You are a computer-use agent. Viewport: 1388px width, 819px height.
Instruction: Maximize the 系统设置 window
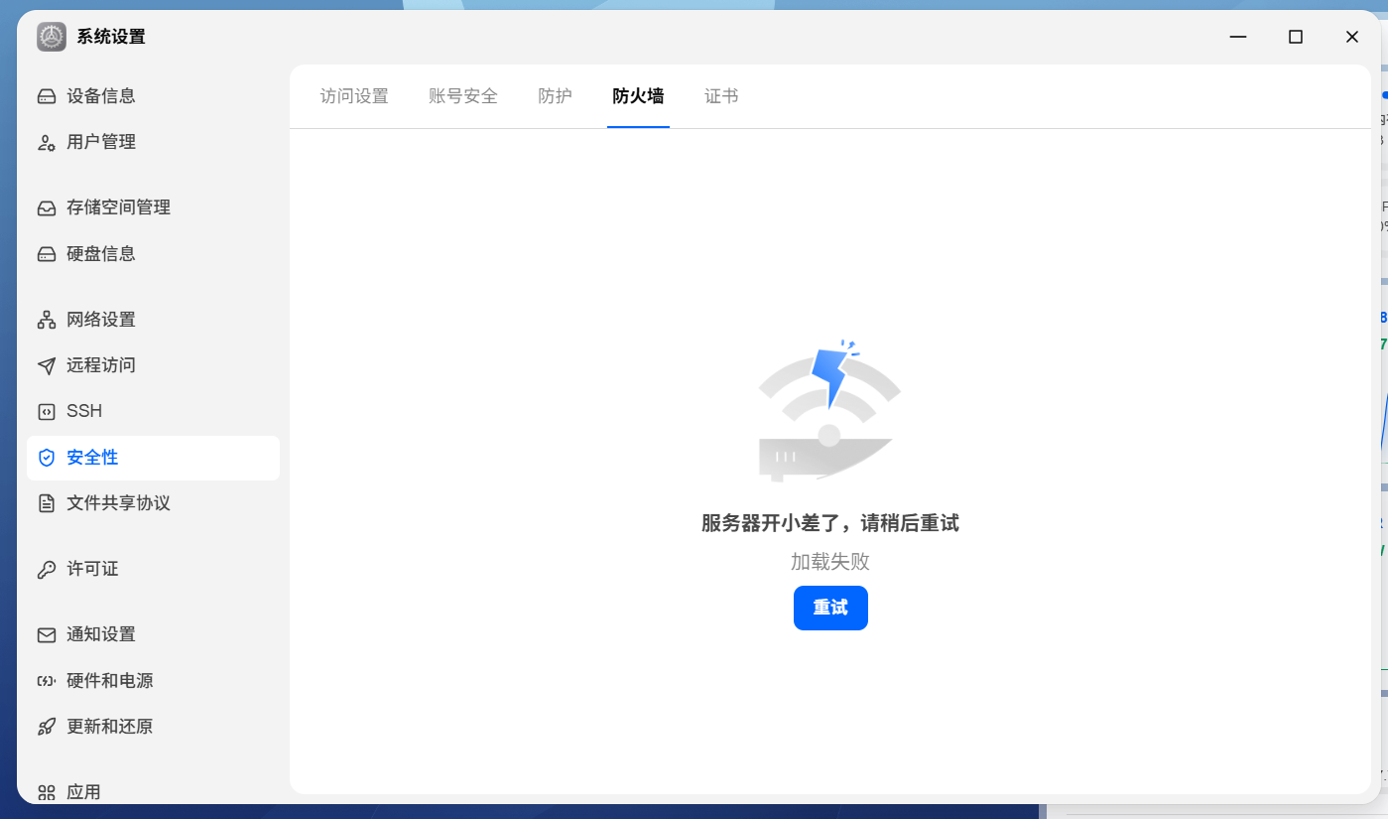point(1295,37)
